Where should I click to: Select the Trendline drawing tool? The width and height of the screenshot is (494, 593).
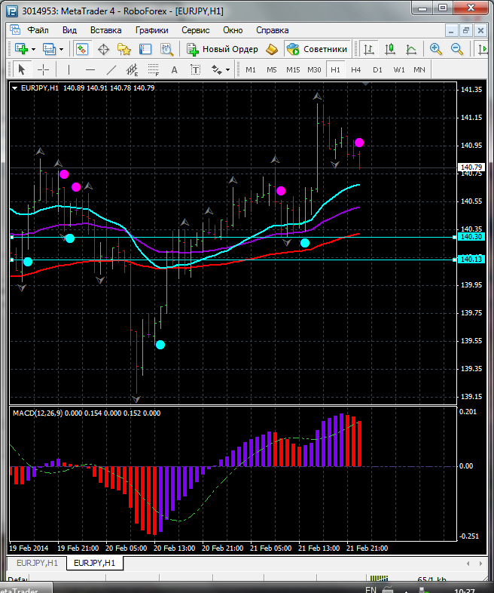point(111,69)
